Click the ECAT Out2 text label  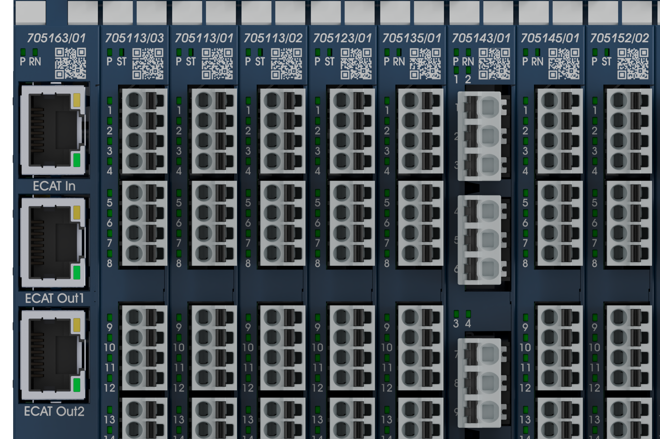pos(54,411)
